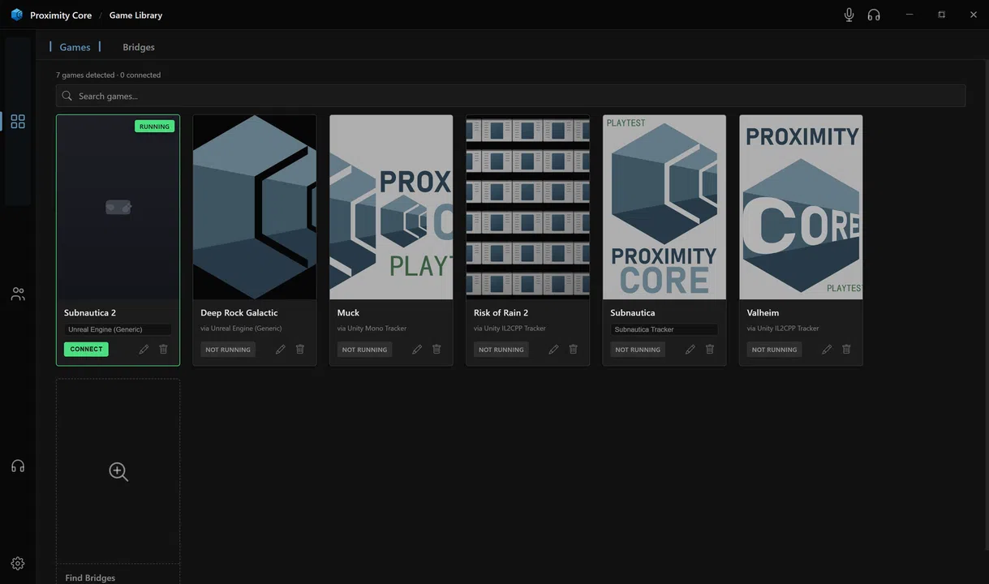Click the Running badge on Subnautica 2
This screenshot has width=989, height=584.
pyautogui.click(x=154, y=127)
